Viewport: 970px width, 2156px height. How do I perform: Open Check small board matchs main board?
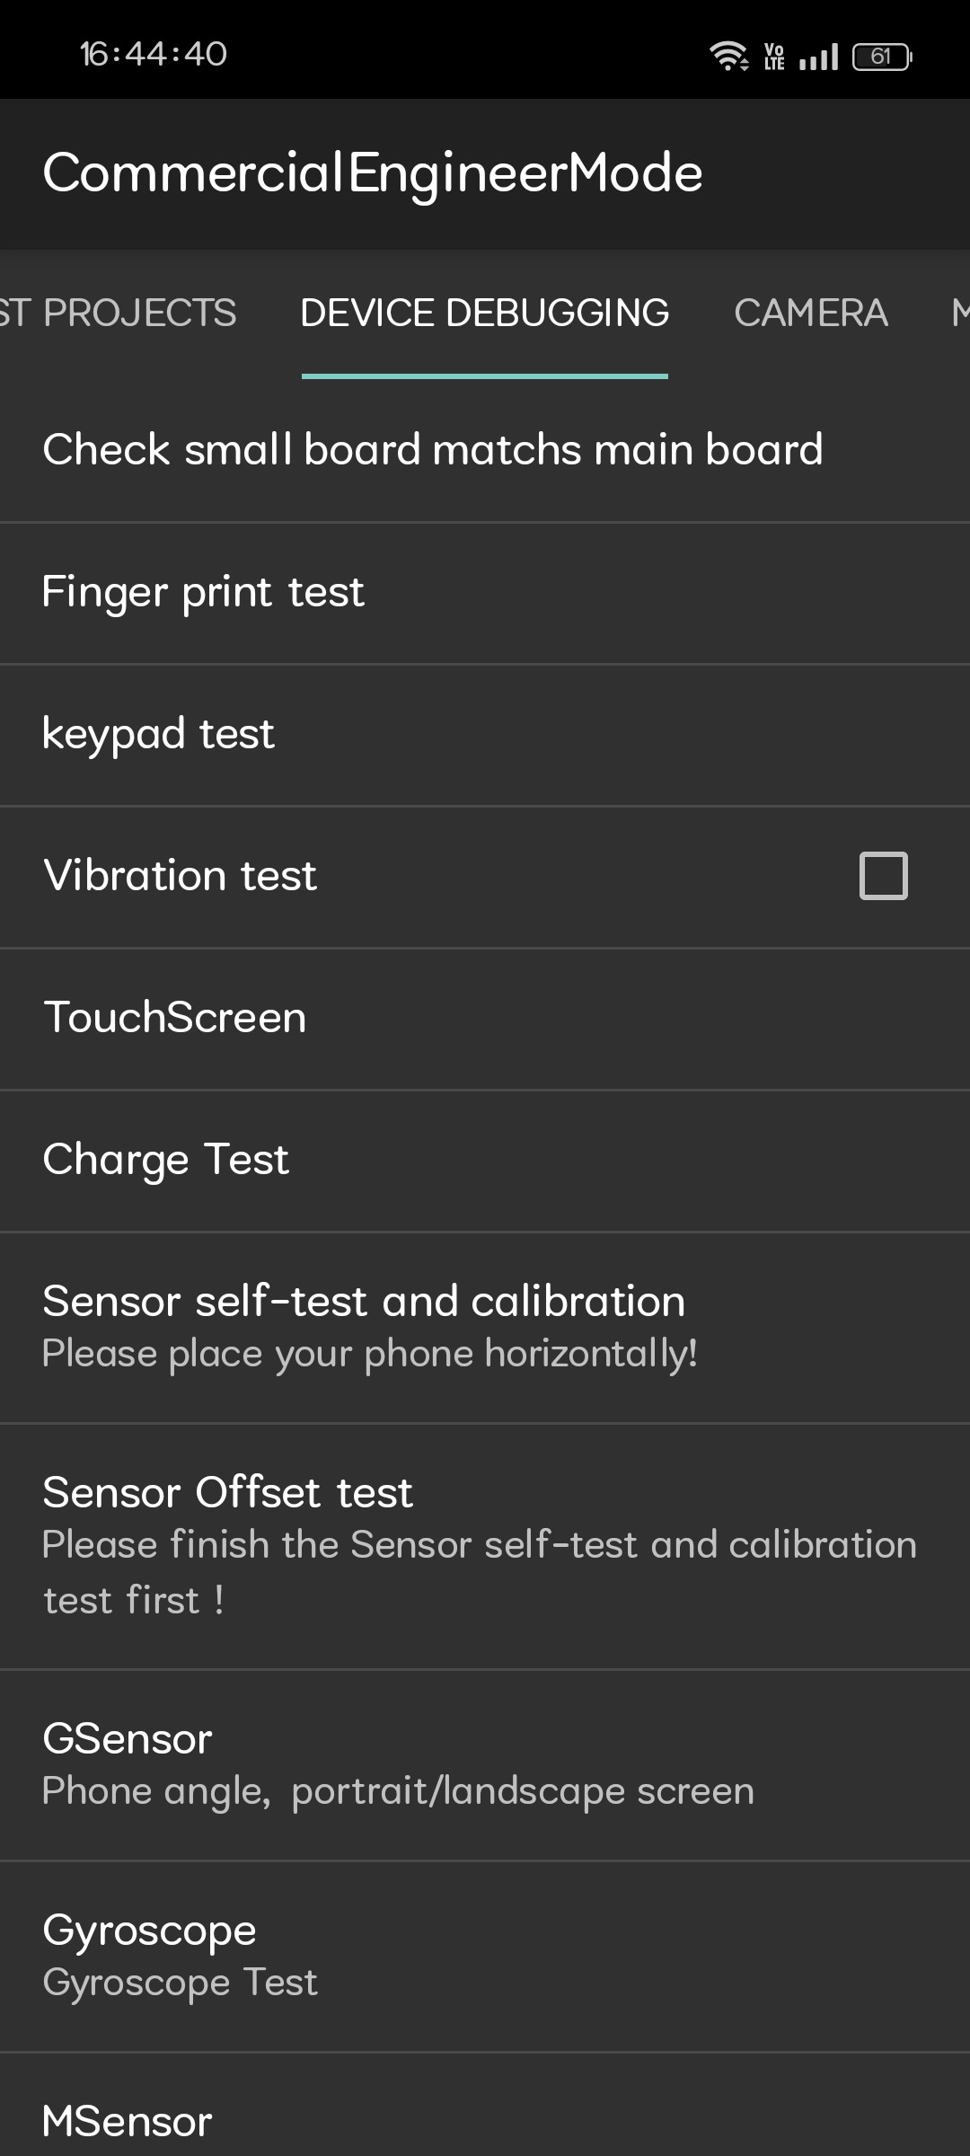pyautogui.click(x=432, y=450)
